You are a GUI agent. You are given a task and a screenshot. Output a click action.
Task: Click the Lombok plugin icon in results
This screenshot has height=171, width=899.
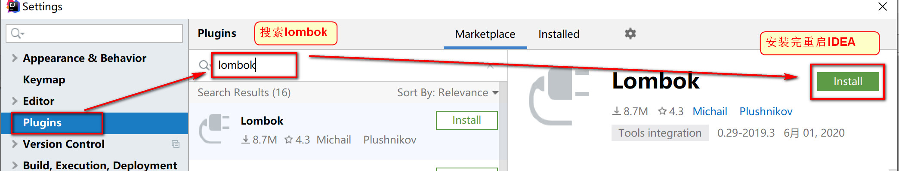pyautogui.click(x=214, y=128)
